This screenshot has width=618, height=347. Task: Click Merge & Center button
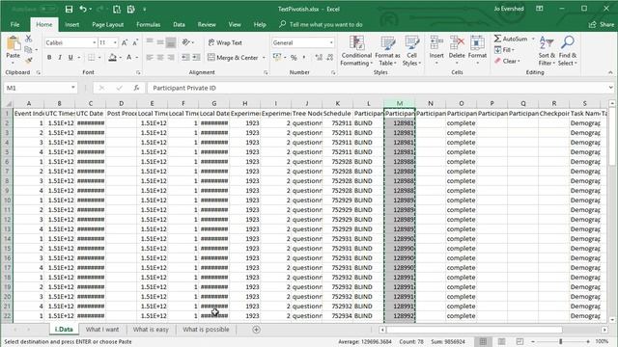[234, 58]
